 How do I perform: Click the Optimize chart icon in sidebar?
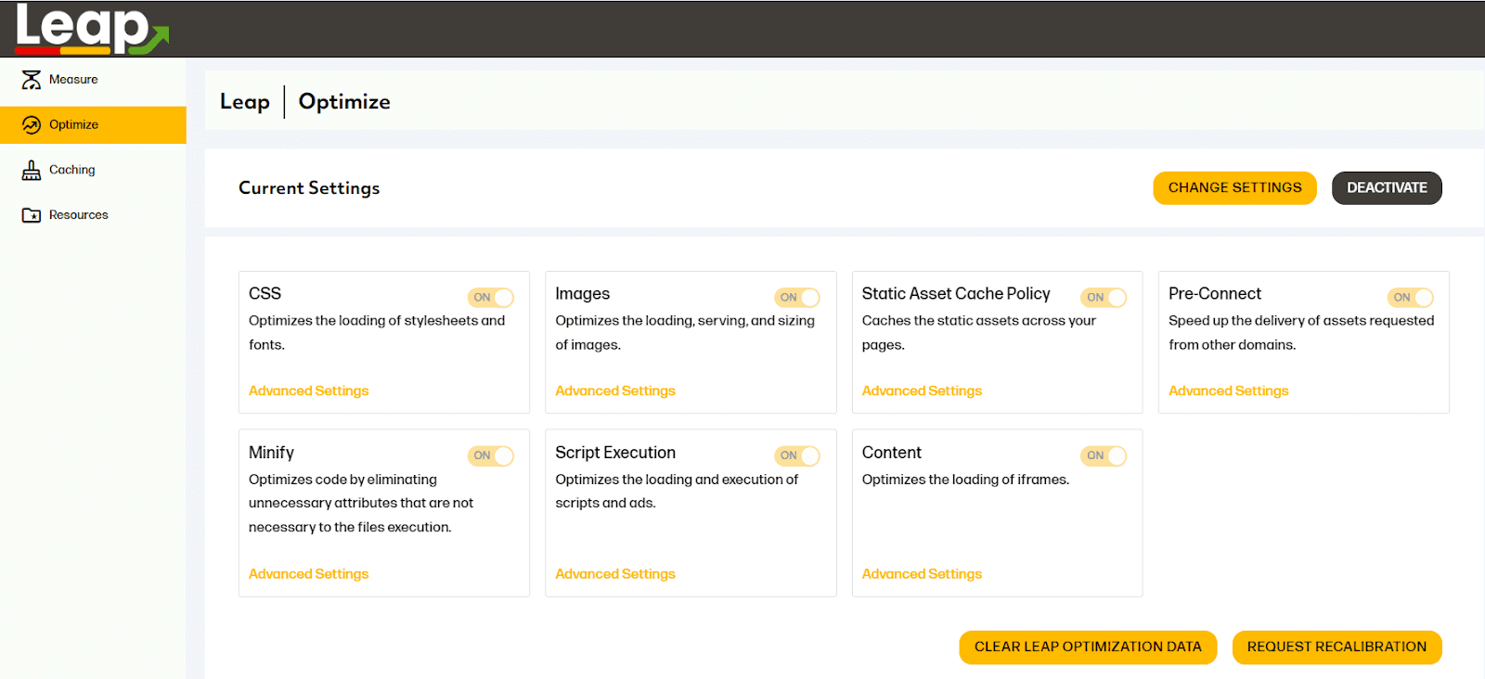(x=32, y=125)
